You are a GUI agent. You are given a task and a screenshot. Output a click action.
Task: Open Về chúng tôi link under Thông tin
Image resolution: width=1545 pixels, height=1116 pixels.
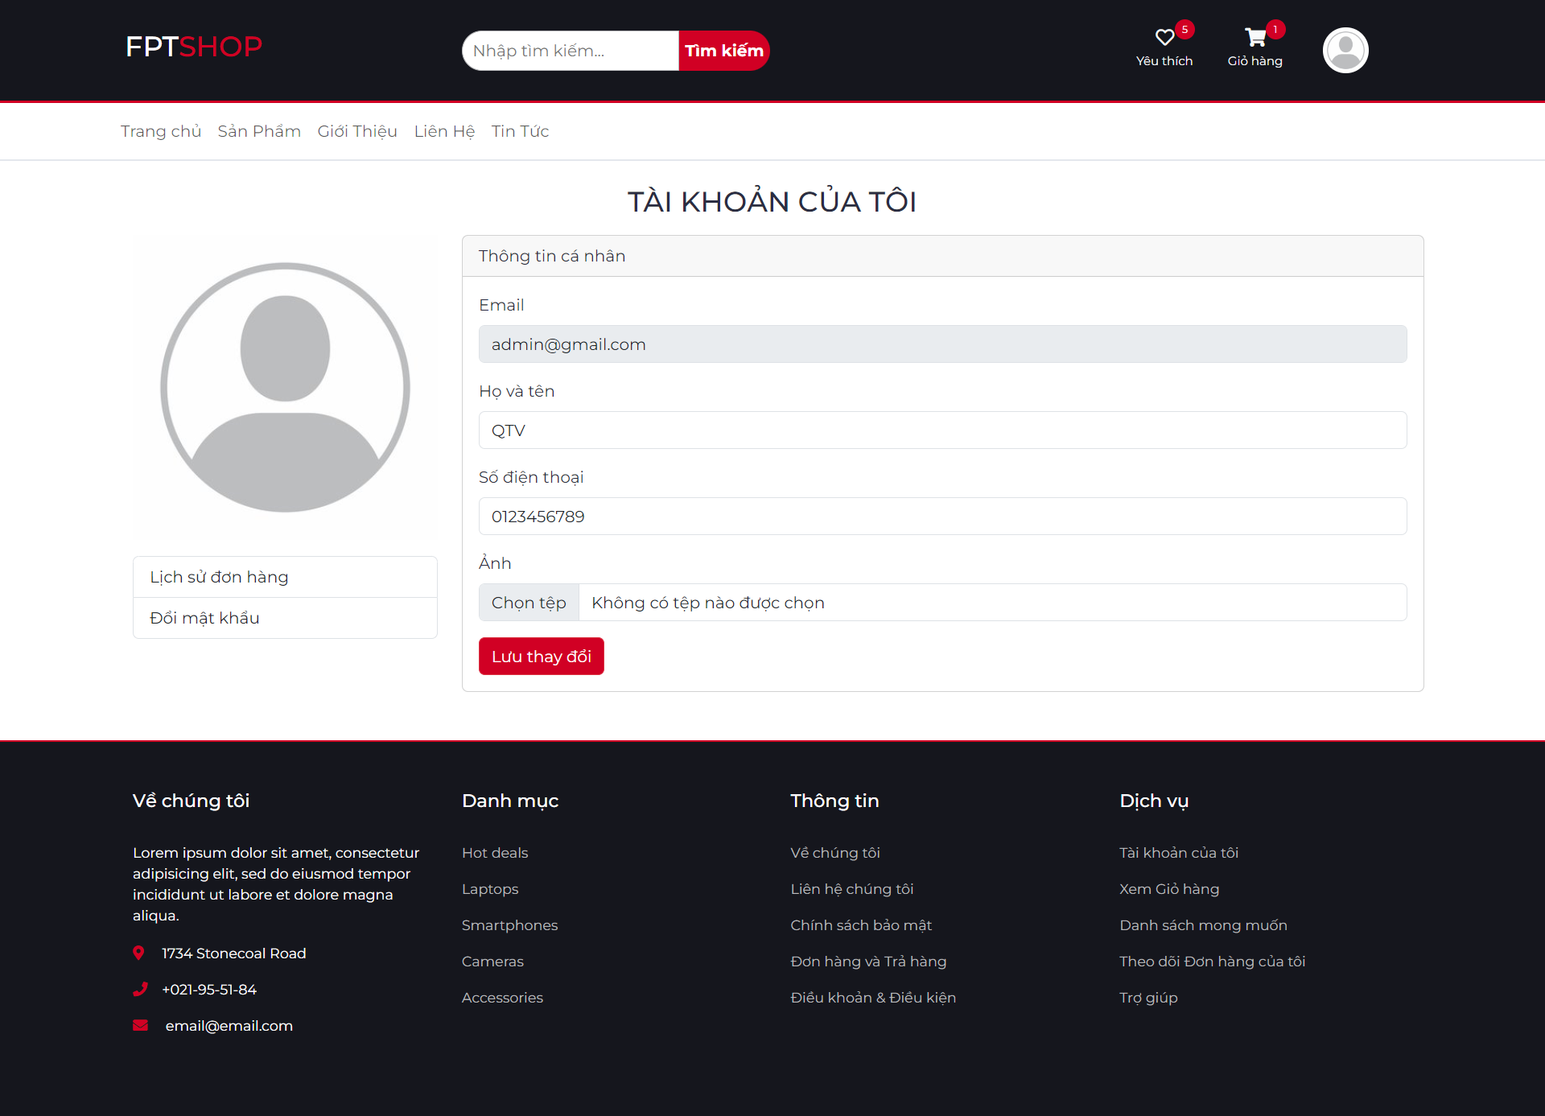click(835, 853)
